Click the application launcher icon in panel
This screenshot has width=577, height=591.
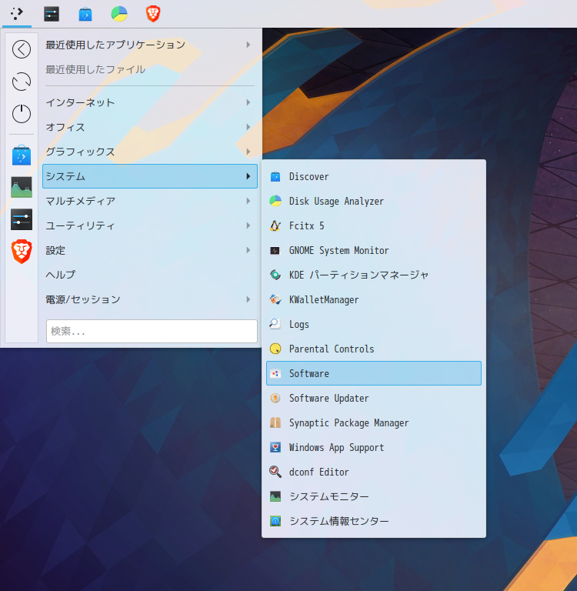coord(17,13)
